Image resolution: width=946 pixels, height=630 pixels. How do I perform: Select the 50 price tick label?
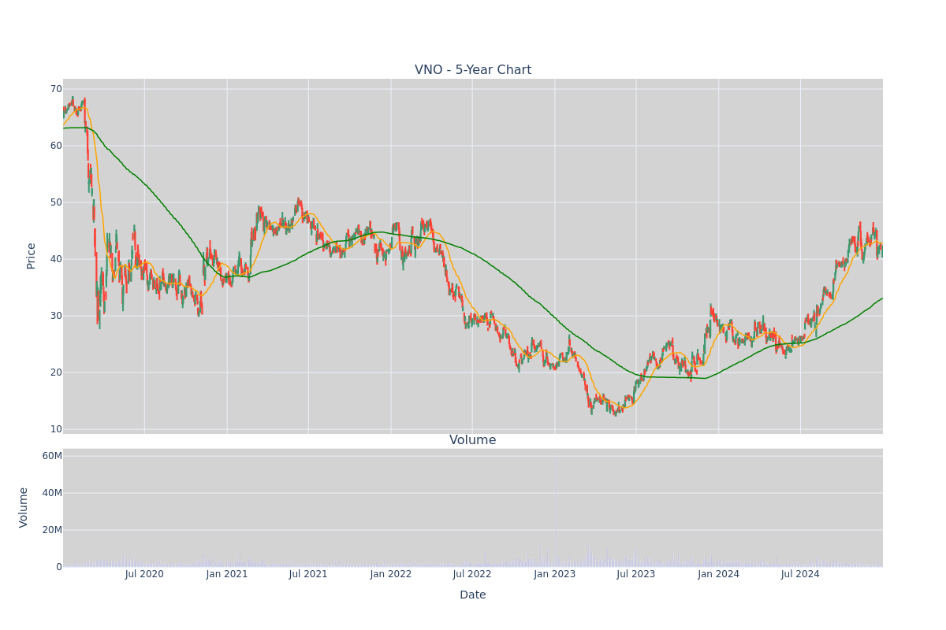57,202
